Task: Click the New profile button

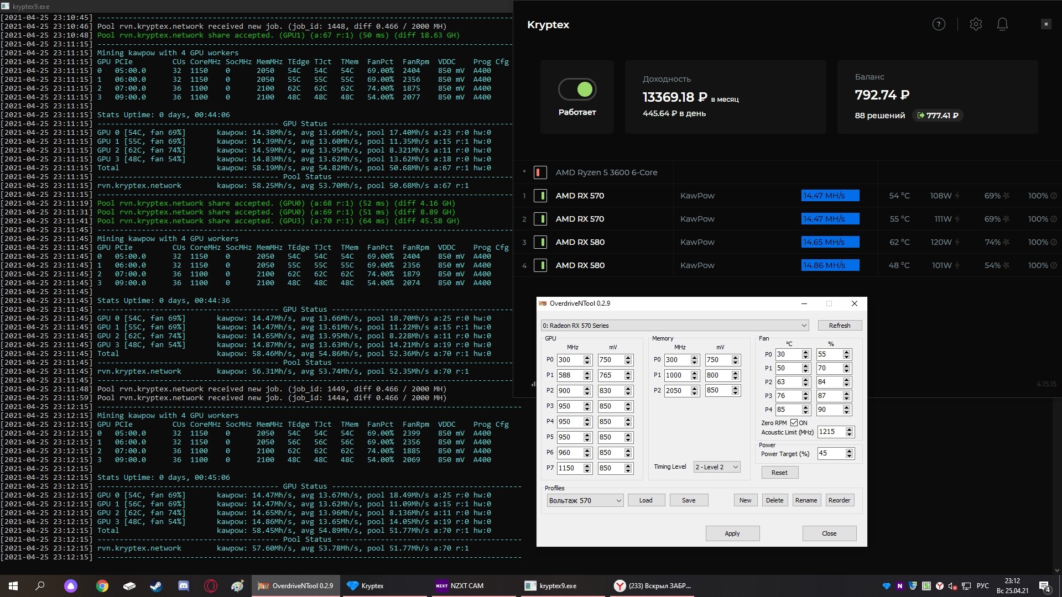Action: [746, 500]
